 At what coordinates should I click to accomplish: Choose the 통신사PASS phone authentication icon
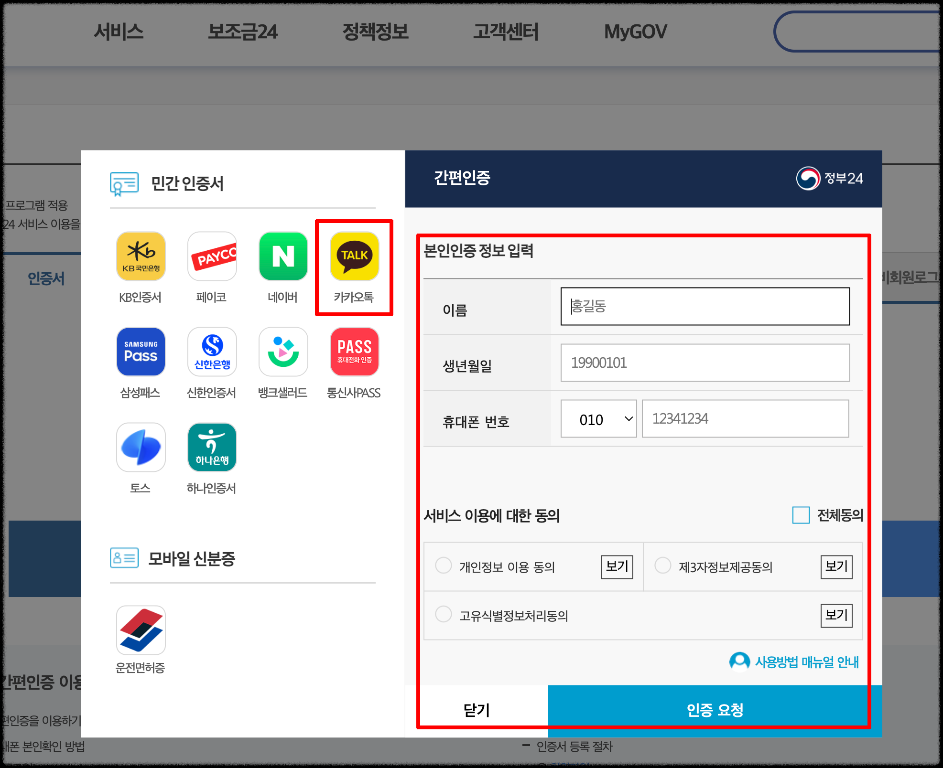tap(354, 352)
